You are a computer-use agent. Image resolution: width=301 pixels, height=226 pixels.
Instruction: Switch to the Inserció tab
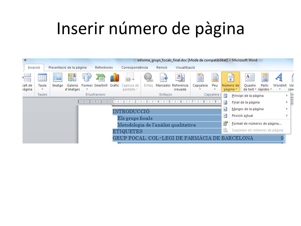[34, 67]
